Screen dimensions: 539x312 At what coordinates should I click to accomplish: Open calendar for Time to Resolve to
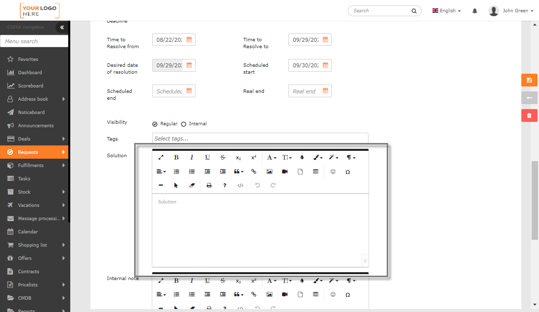[x=325, y=39]
